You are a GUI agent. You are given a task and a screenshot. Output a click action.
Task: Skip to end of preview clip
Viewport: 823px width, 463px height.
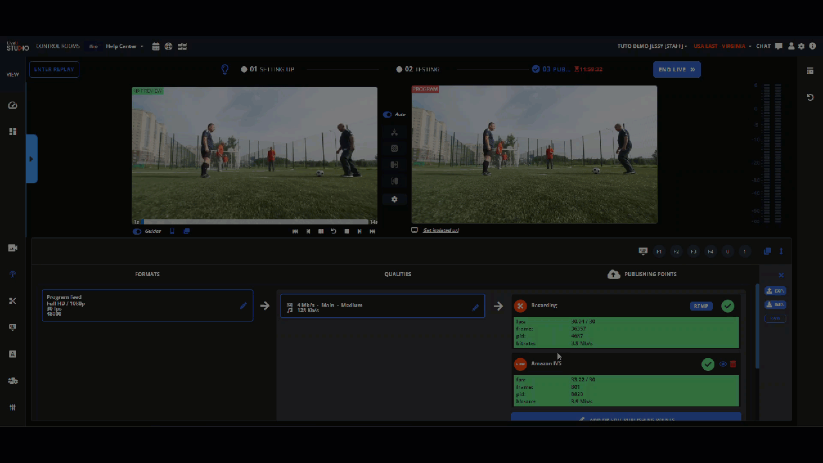(372, 231)
